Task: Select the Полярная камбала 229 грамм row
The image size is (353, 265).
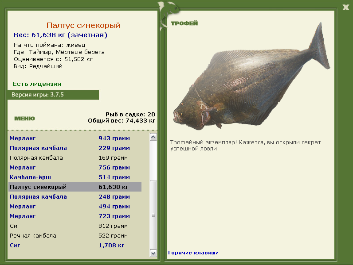Action: (x=75, y=148)
